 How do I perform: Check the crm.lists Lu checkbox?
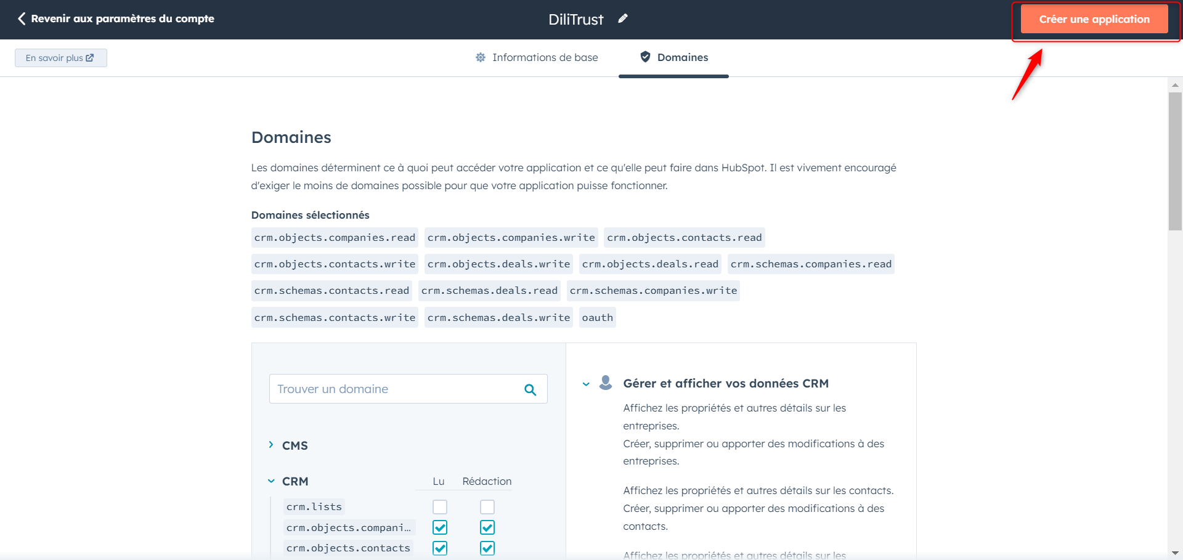pyautogui.click(x=440, y=507)
